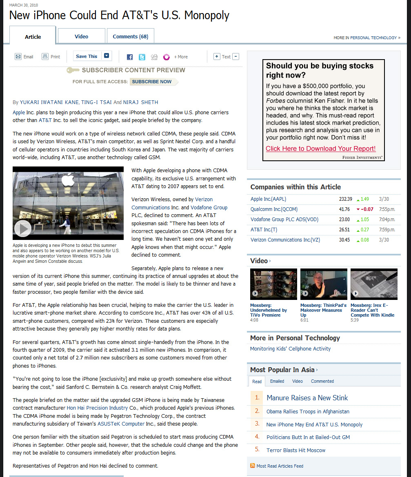Viewport: 411px width, 477px height.
Task: Click the Subscribe Now button
Action: 152,82
